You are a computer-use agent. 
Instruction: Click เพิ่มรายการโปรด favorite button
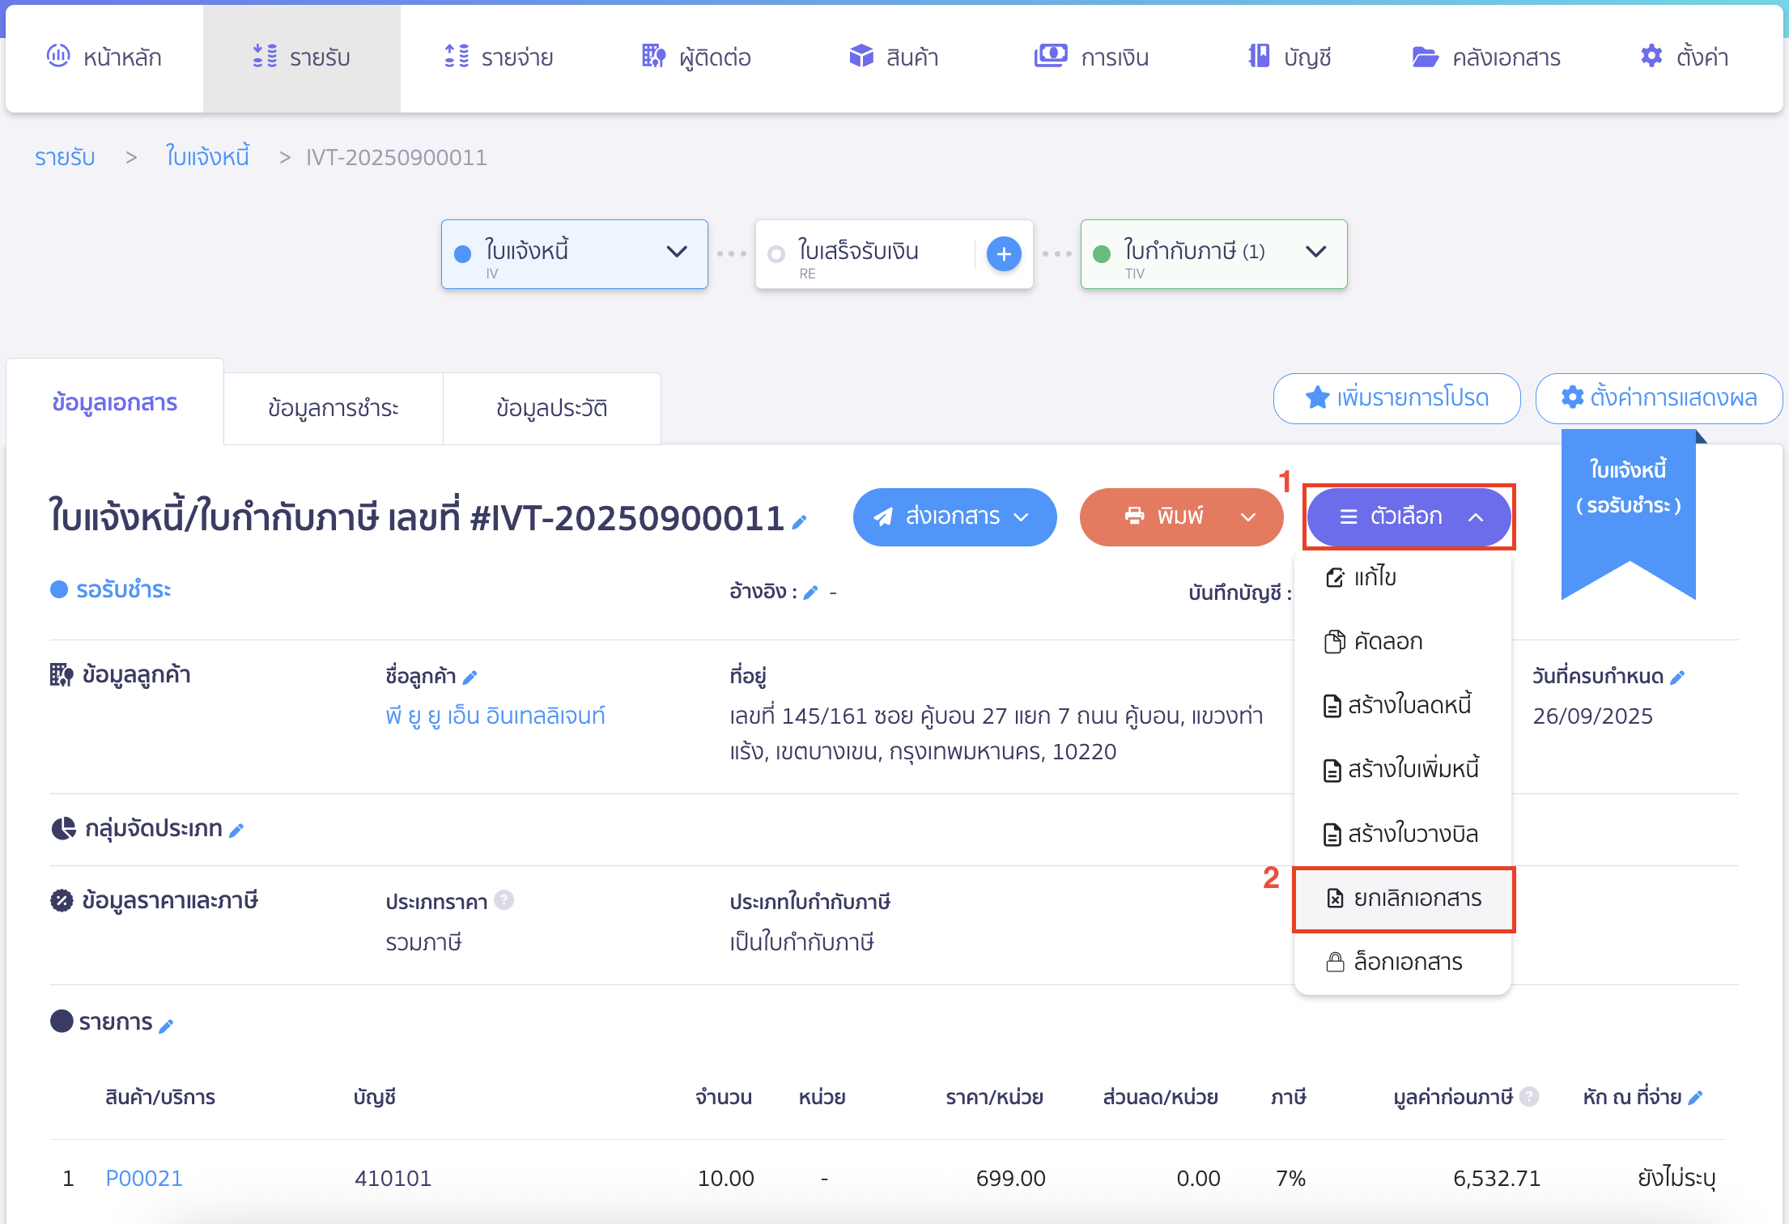(1396, 398)
